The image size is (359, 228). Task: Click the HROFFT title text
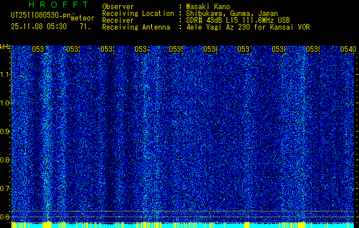[58, 5]
